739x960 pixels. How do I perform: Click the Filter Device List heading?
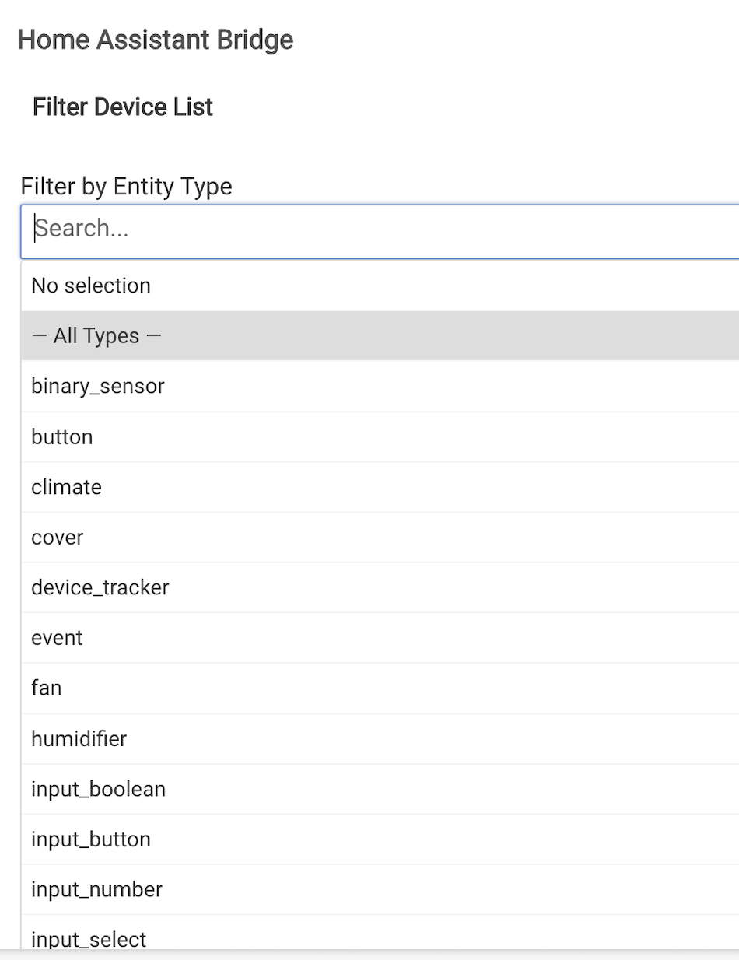[123, 107]
